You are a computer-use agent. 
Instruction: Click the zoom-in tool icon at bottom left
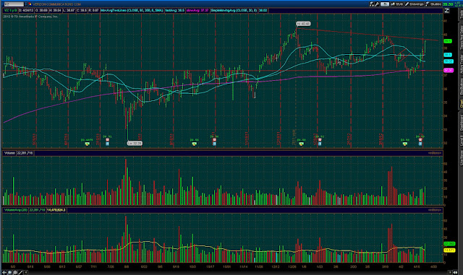coord(9,272)
